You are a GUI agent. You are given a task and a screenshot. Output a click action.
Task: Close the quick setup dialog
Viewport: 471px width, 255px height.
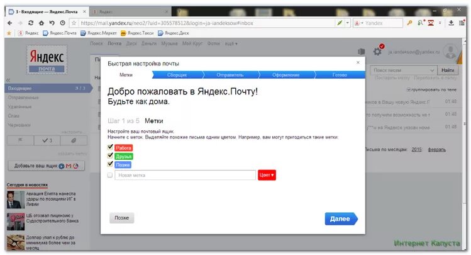coord(358,62)
